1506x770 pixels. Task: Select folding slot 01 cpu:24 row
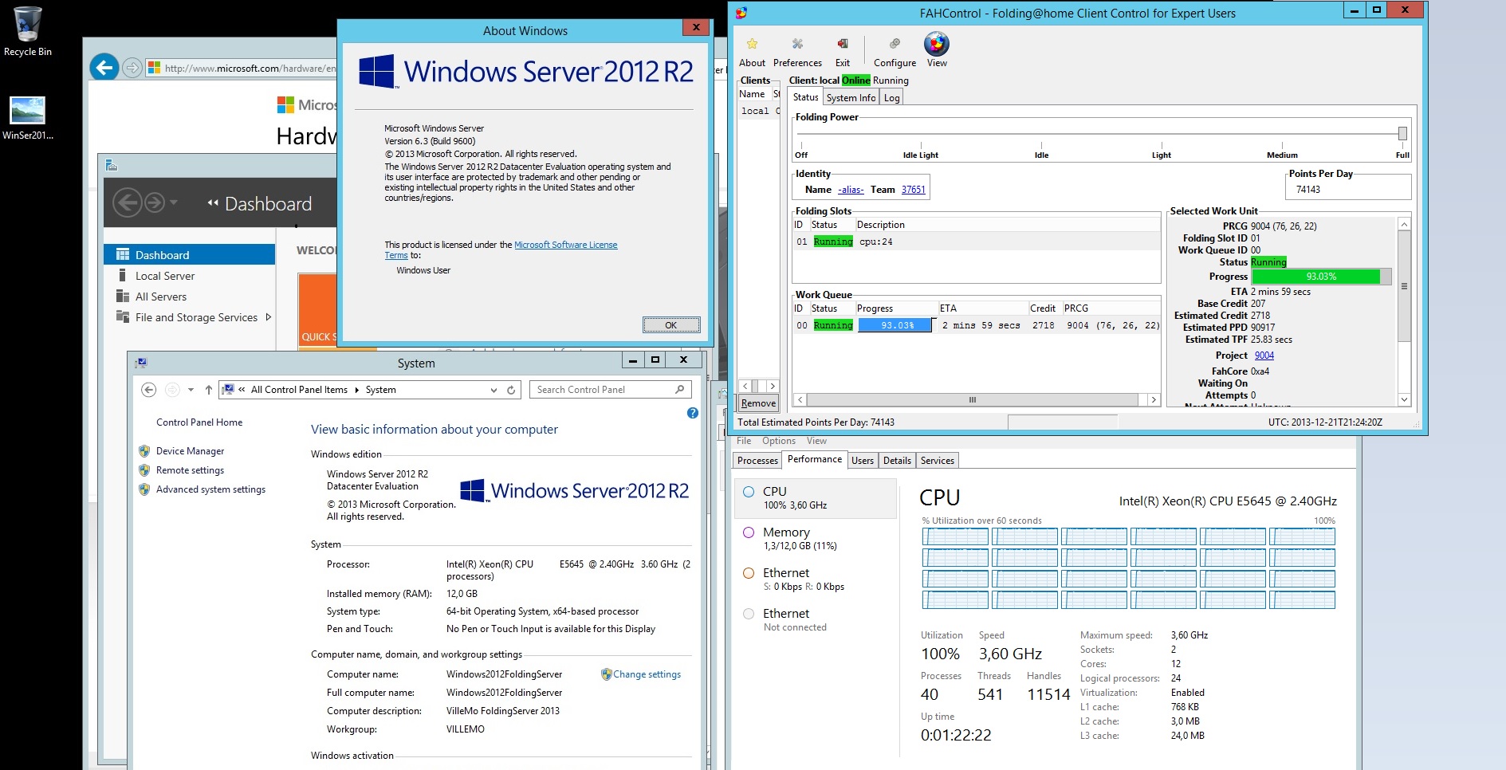click(977, 242)
